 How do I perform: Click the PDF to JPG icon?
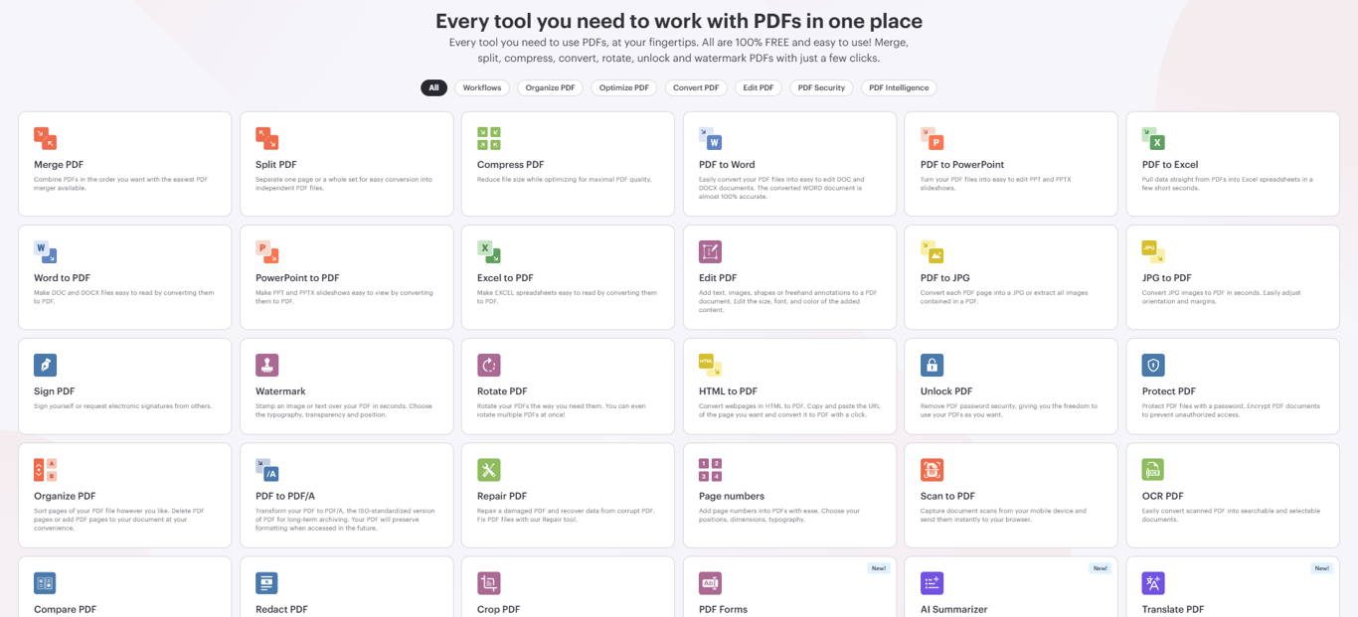point(932,251)
